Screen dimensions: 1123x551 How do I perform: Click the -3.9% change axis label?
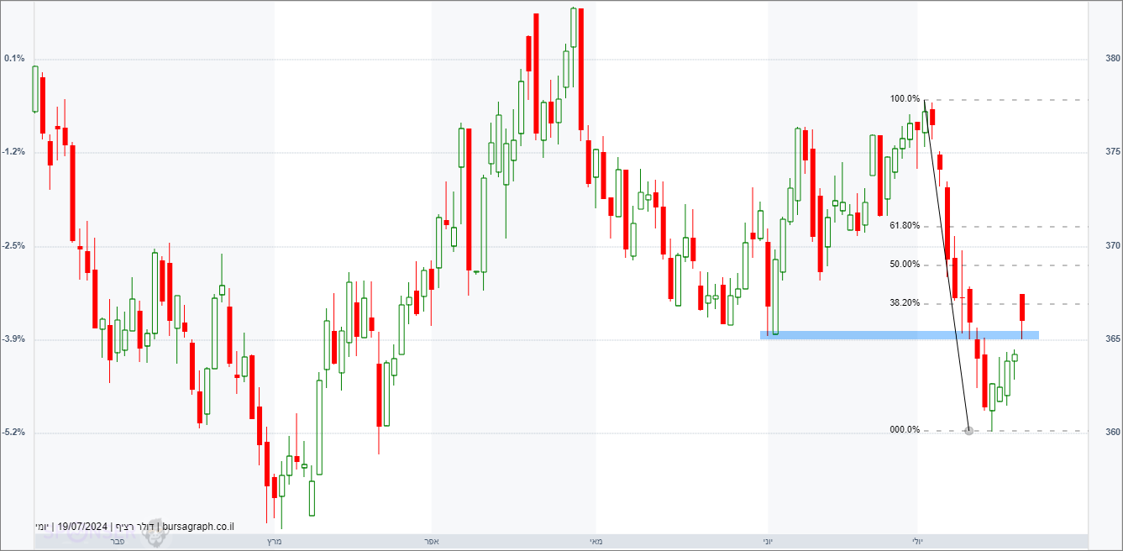pos(14,339)
